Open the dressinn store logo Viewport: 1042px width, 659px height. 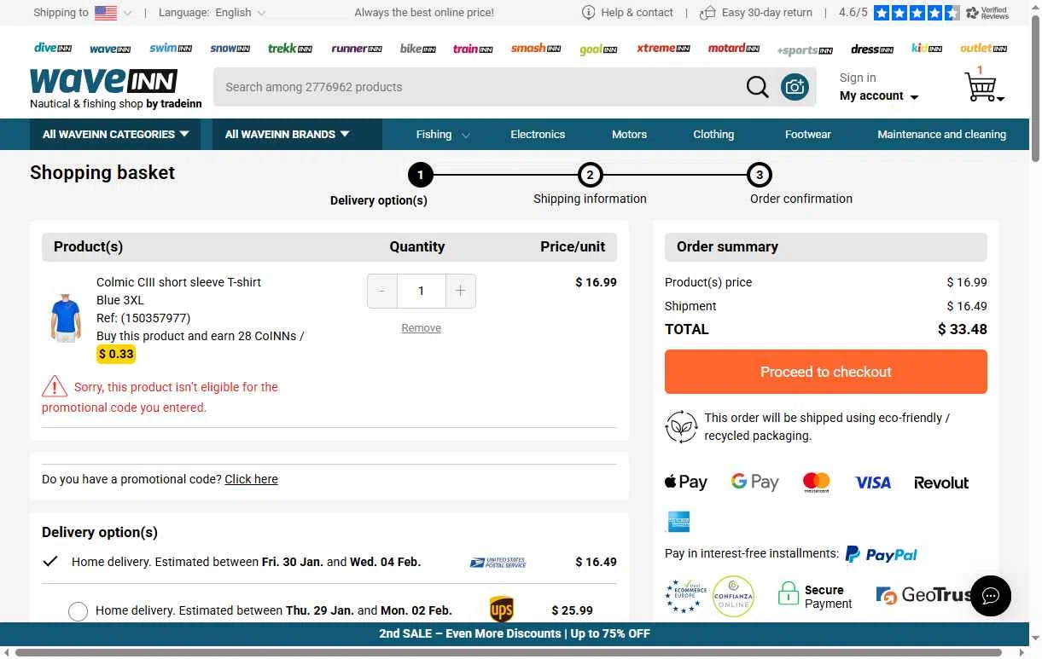click(872, 49)
